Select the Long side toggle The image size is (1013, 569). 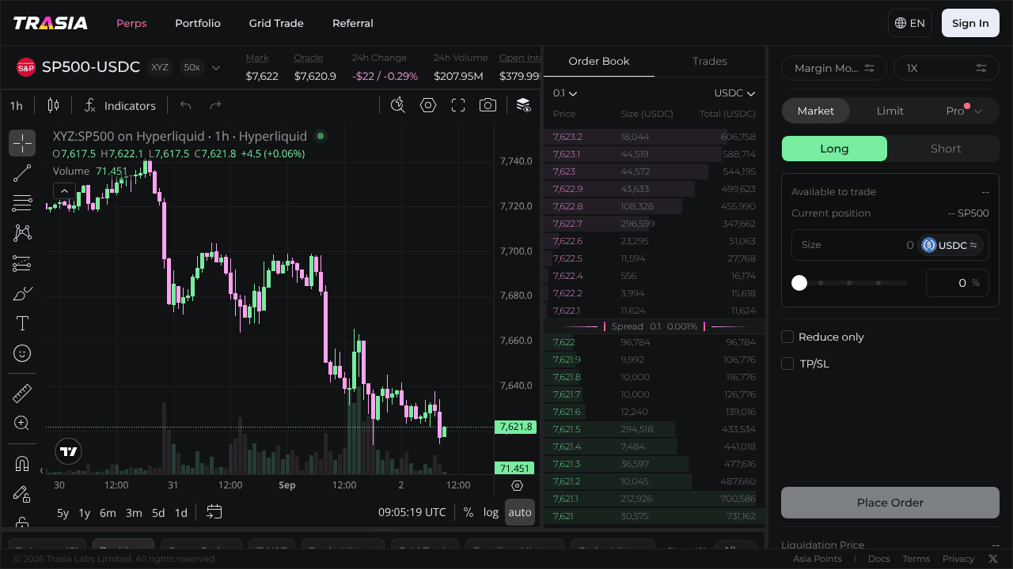point(834,149)
